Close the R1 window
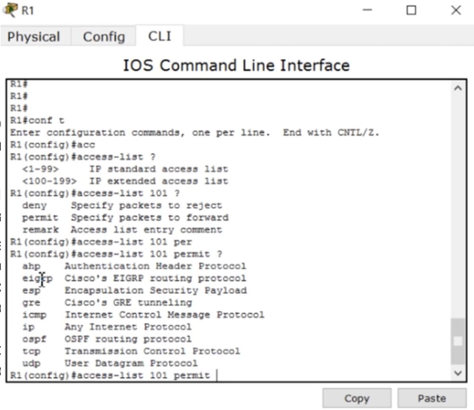Image resolution: width=474 pixels, height=410 pixels. click(x=456, y=10)
